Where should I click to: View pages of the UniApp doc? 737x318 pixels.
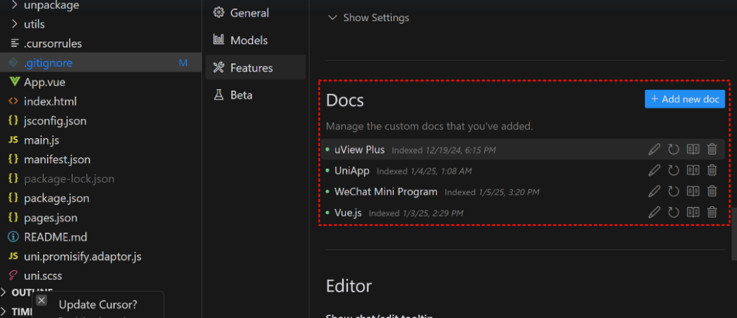click(x=693, y=171)
